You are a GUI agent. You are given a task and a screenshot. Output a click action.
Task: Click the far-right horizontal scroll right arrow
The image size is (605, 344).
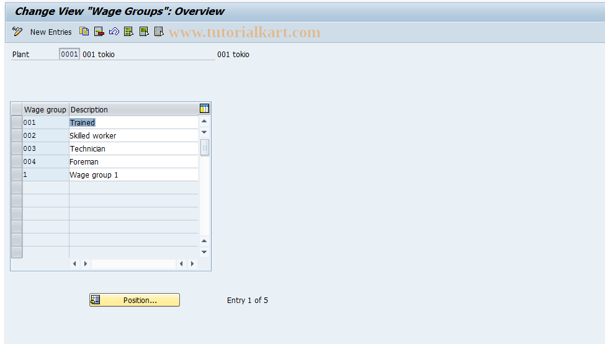[x=192, y=264]
